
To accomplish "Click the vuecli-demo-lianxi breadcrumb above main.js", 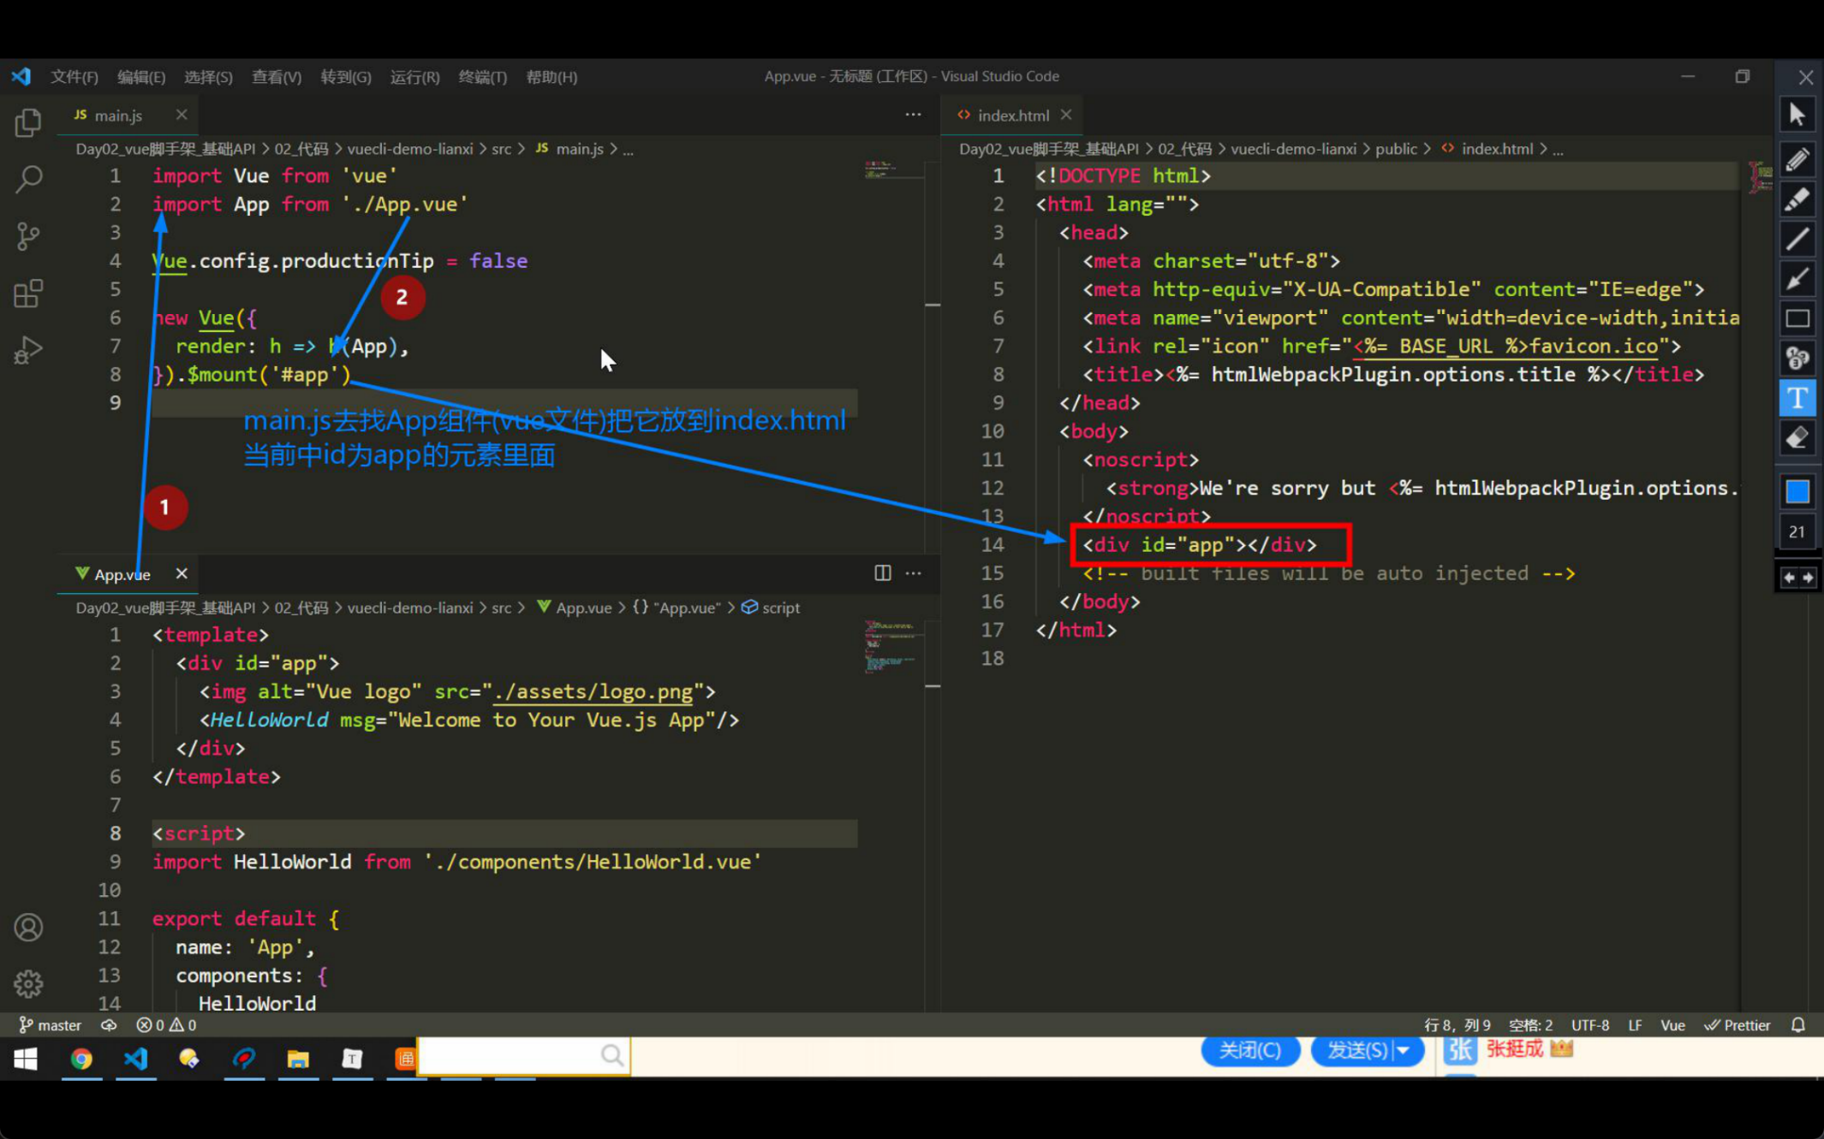I will coord(409,148).
